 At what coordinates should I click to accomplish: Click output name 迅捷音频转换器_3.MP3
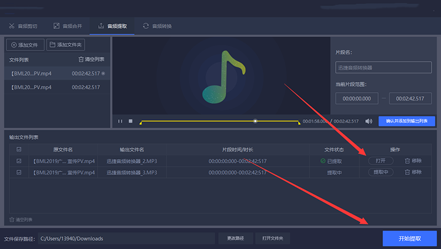pyautogui.click(x=132, y=173)
